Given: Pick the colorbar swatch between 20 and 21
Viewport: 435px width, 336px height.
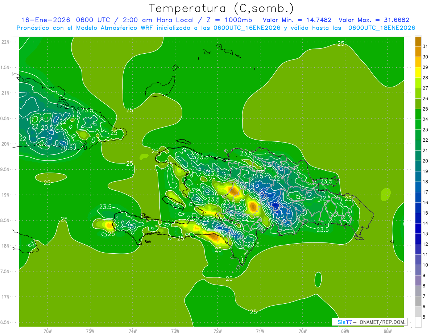Looking at the screenshot, I should [x=418, y=156].
